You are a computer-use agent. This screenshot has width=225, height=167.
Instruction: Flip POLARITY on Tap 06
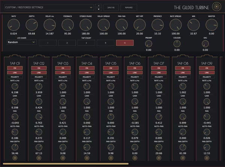pyautogui.click(x=135, y=77)
